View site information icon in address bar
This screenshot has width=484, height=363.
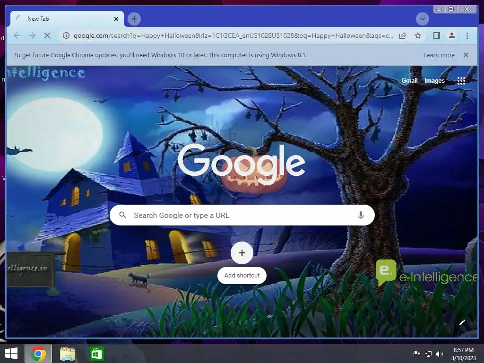[66, 36]
